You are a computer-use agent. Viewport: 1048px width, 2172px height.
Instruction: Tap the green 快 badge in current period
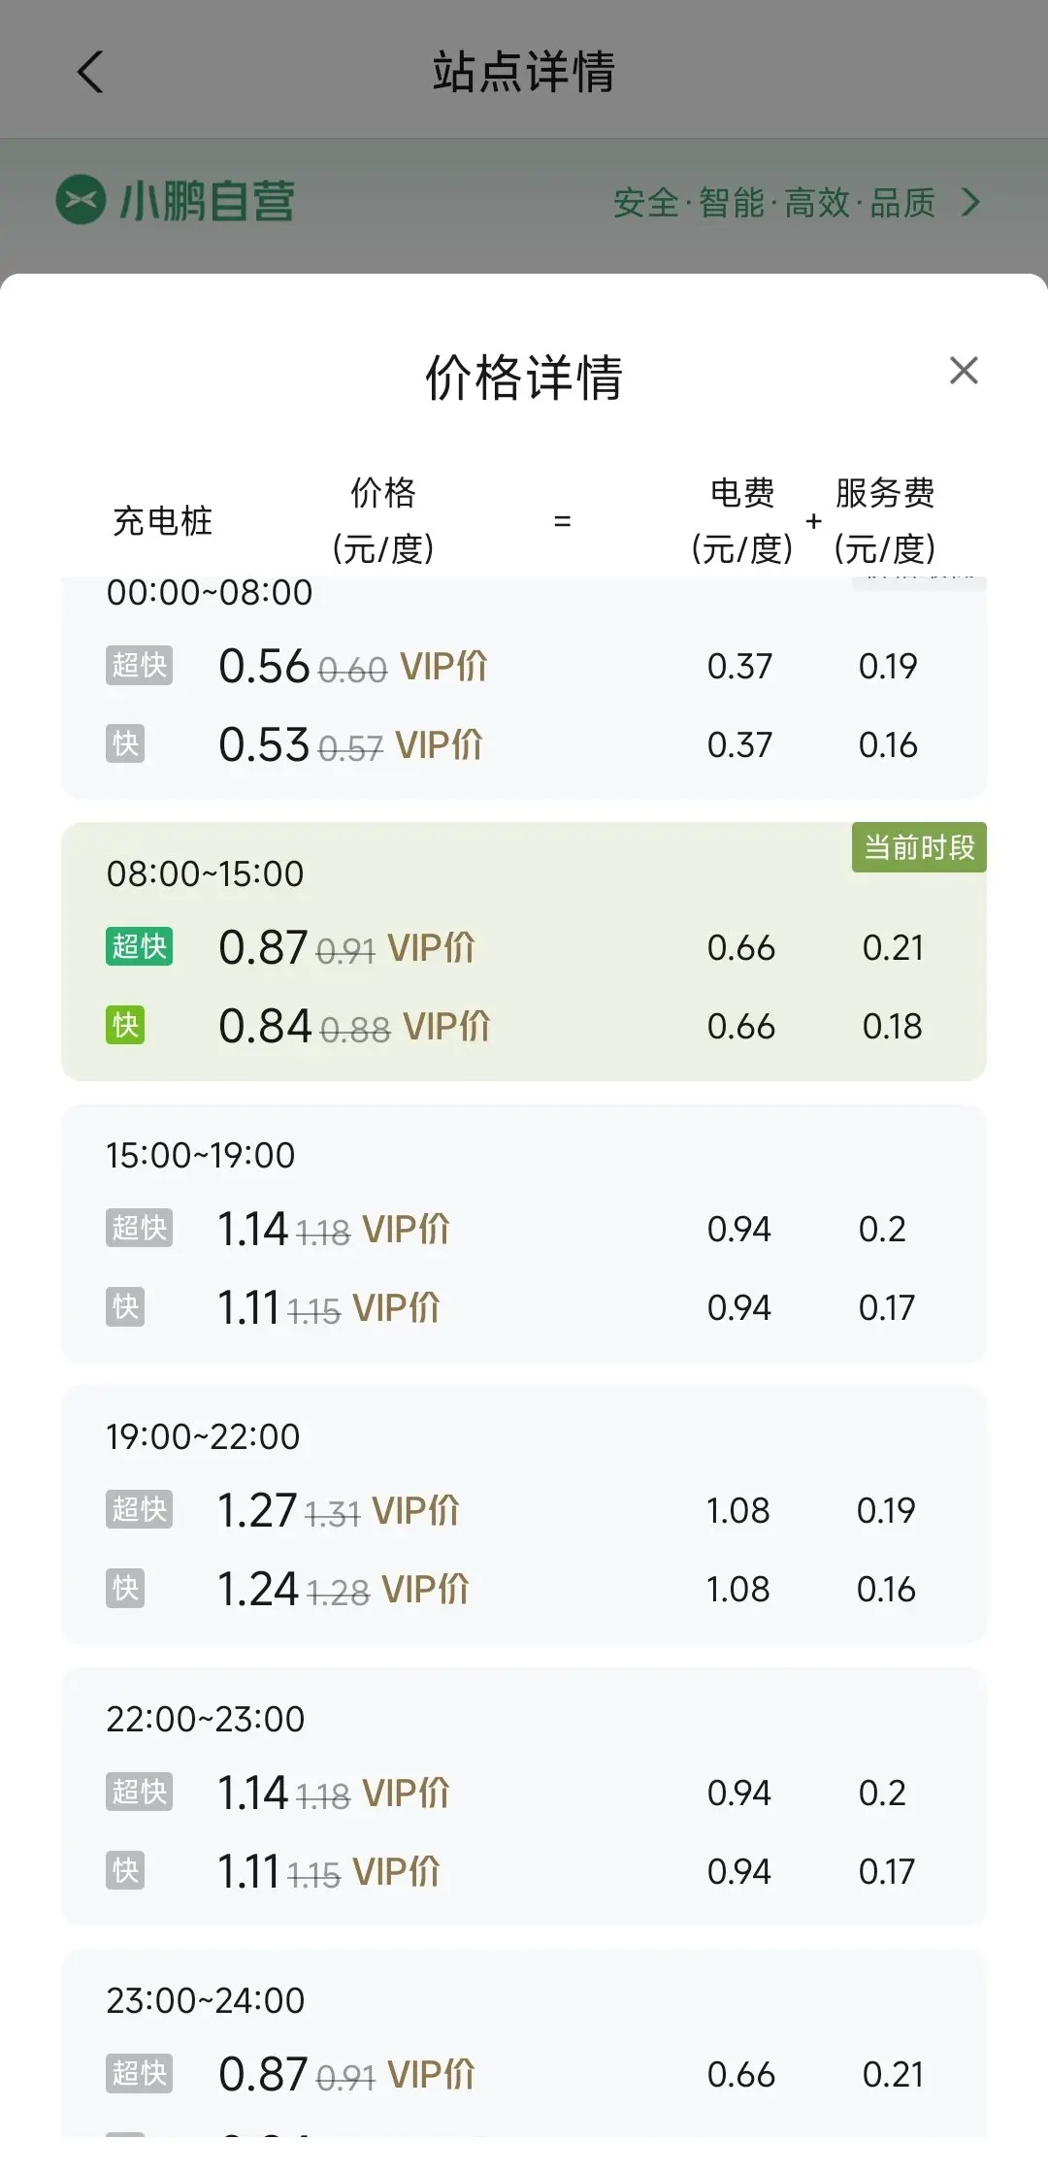point(125,1025)
